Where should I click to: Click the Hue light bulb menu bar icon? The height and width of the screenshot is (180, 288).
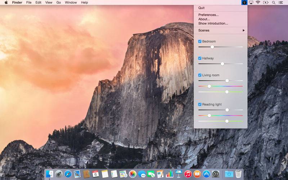244,3
